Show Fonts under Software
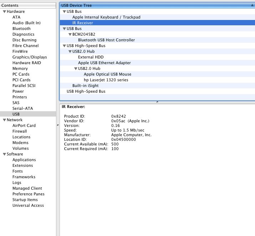Viewport: 255px width, 236px height. pyautogui.click(x=17, y=171)
